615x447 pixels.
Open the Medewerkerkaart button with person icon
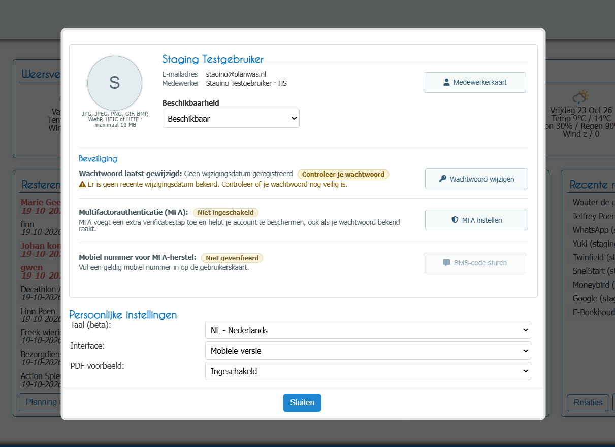pyautogui.click(x=475, y=82)
